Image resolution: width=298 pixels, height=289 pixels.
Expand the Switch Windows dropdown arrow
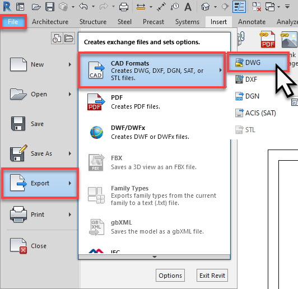coord(278,7)
